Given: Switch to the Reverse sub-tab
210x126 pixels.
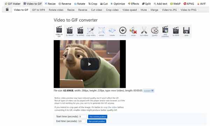Looking at the screenshot, I should coord(83,10).
